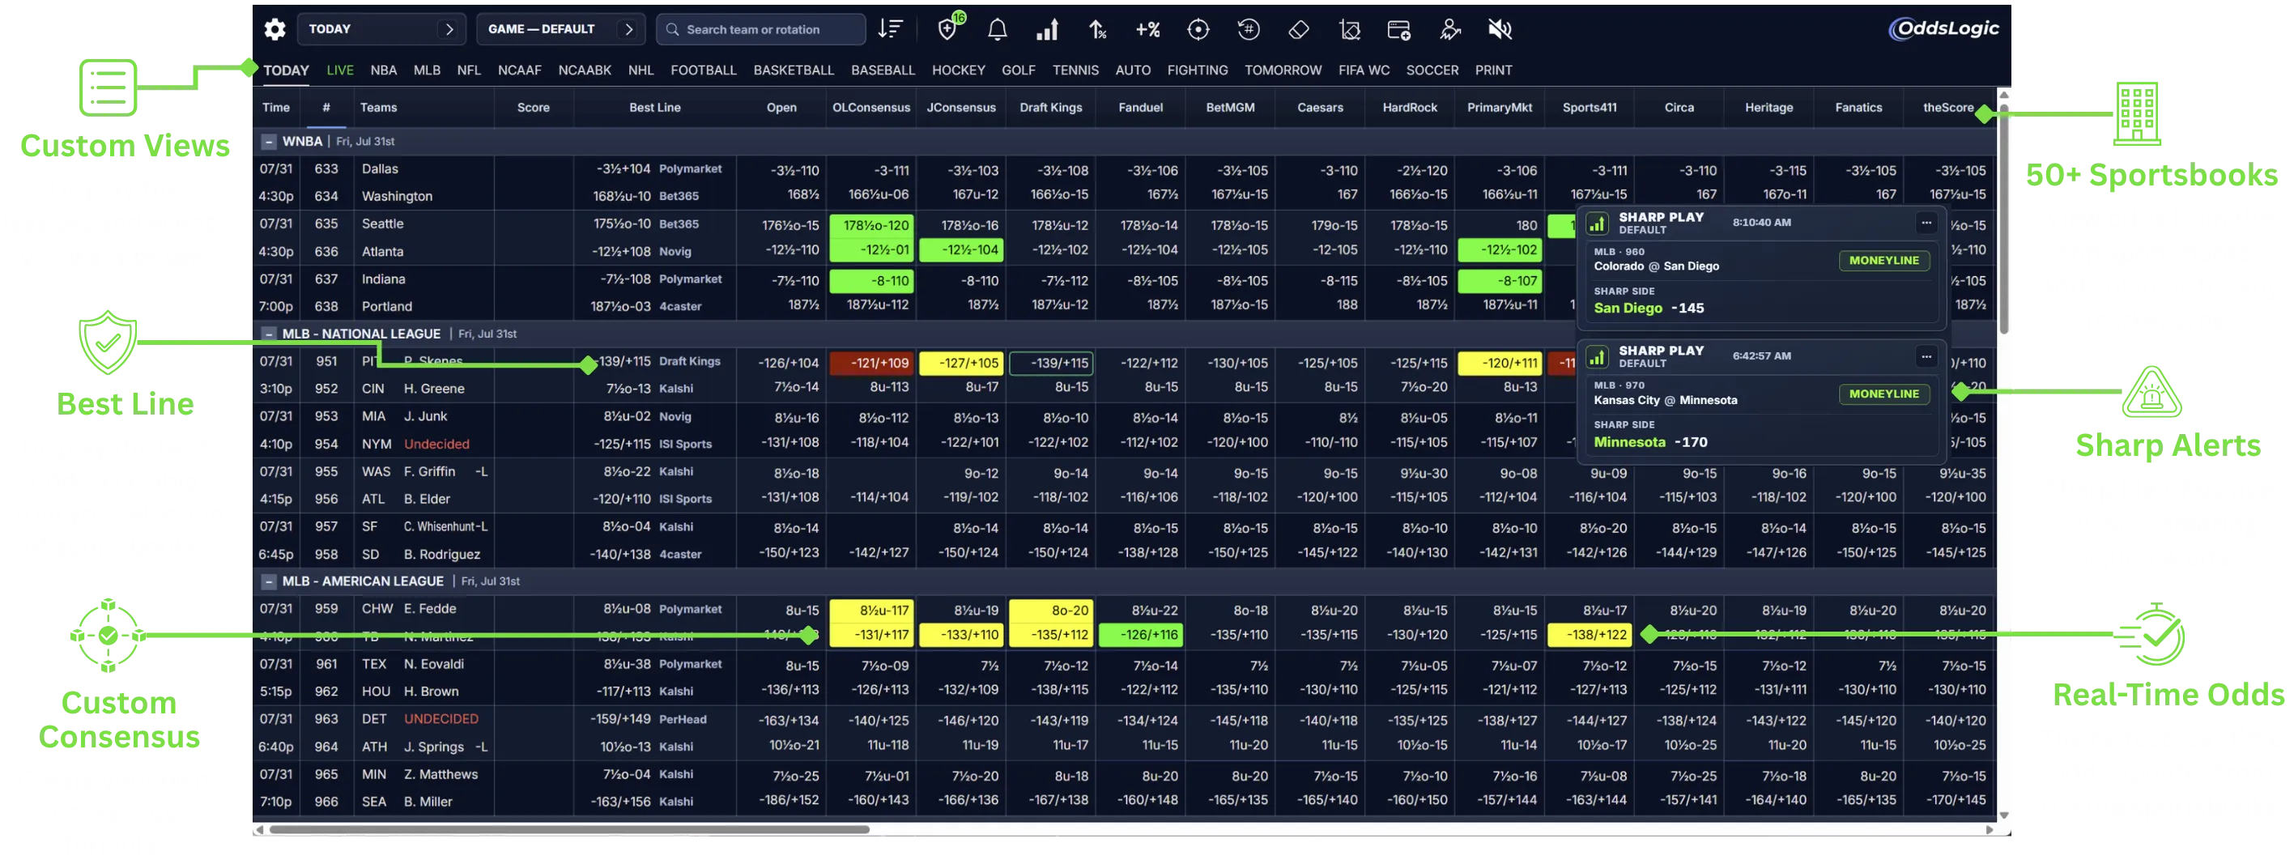Click chart icon on Kansas City Sharp Play alert
The height and width of the screenshot is (864, 2294).
1597,356
